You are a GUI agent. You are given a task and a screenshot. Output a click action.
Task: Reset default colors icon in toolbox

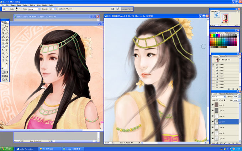point(2,68)
